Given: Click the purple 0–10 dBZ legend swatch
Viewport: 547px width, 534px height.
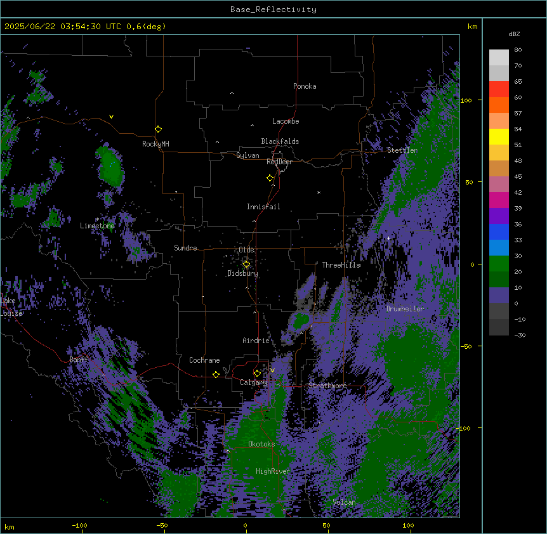Looking at the screenshot, I should (x=499, y=296).
